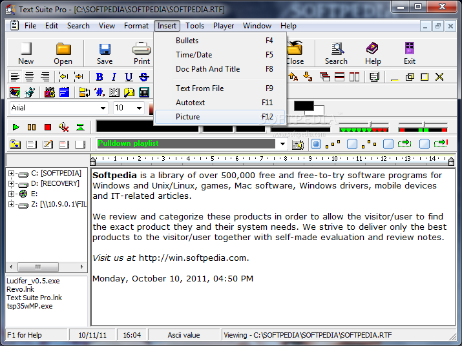This screenshot has width=462, height=346.
Task: Click the blue hash number icon
Action: click(100, 92)
